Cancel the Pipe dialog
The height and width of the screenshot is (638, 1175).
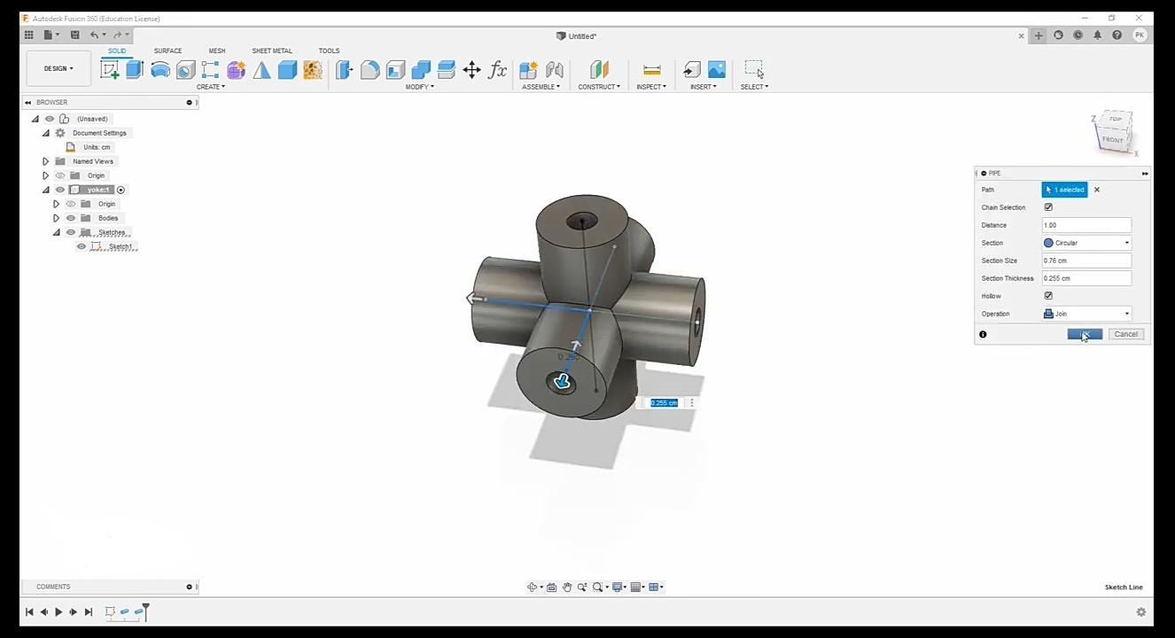point(1126,334)
